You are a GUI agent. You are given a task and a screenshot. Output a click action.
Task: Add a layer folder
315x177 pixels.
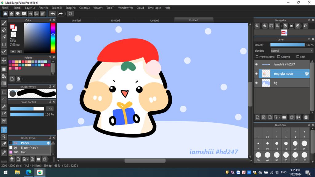tap(284, 117)
